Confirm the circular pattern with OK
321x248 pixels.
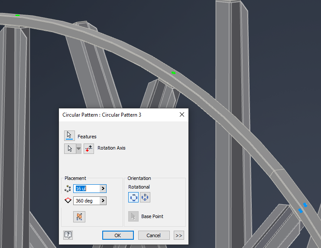[118, 235]
